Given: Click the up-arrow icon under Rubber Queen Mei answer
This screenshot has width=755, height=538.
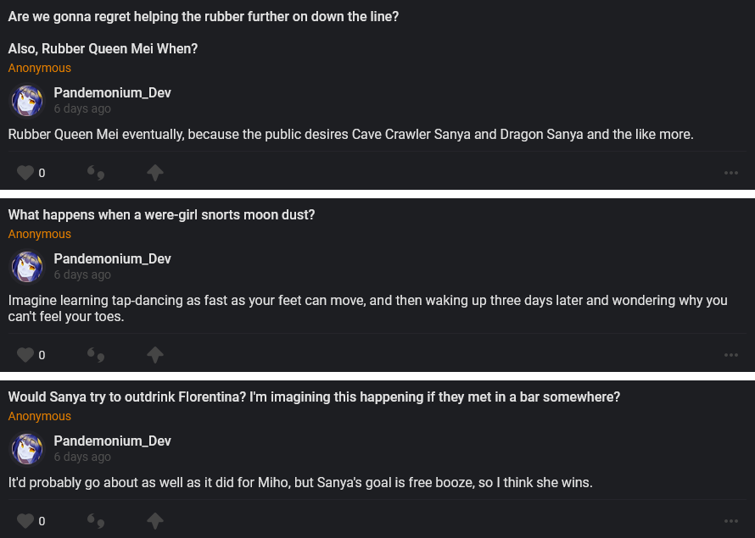Looking at the screenshot, I should pyautogui.click(x=154, y=173).
